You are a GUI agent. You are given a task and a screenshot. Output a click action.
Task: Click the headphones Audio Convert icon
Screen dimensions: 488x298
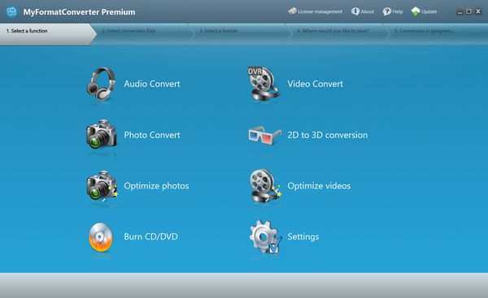click(x=101, y=84)
